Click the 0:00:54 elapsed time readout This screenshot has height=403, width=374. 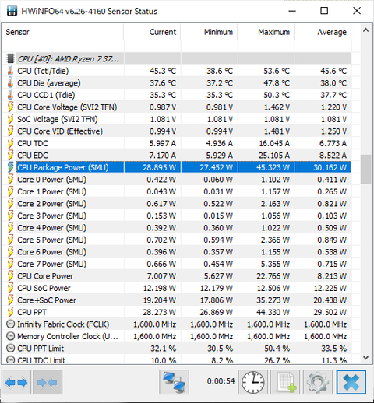tap(221, 381)
